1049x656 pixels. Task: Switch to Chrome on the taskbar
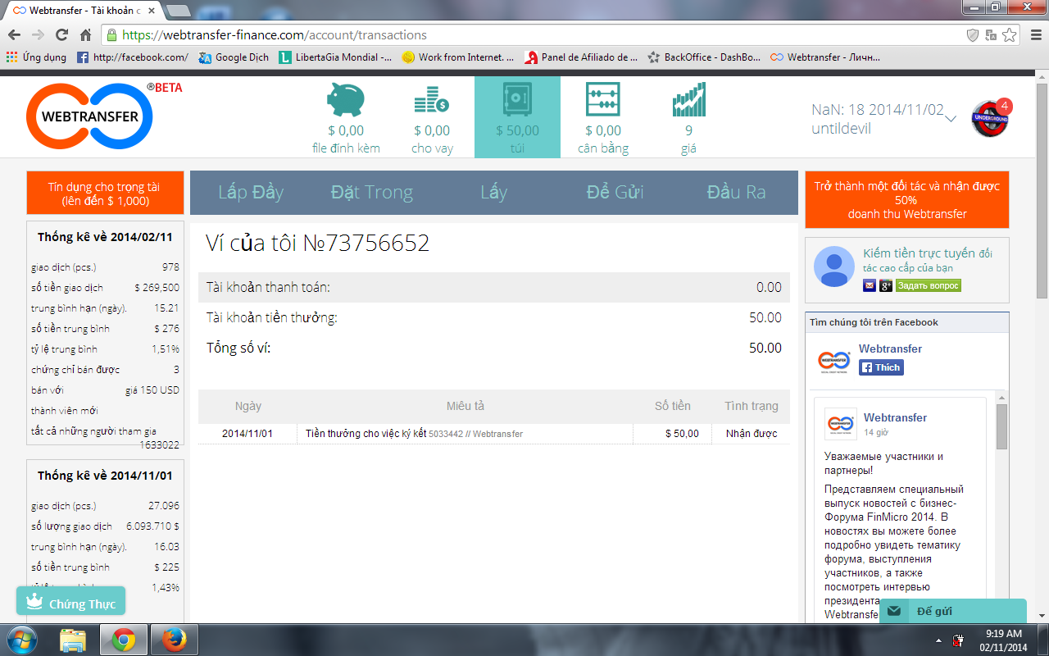pyautogui.click(x=124, y=640)
